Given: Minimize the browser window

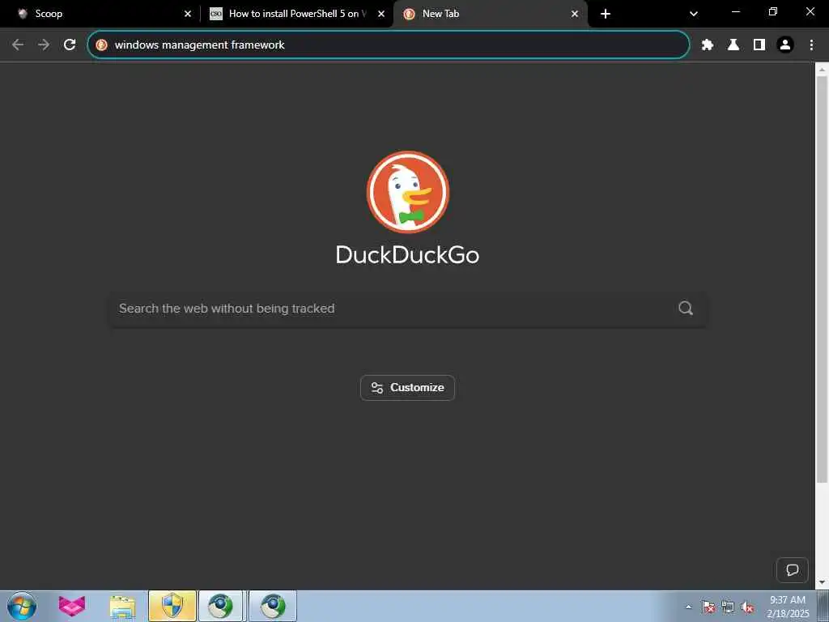Looking at the screenshot, I should point(735,11).
